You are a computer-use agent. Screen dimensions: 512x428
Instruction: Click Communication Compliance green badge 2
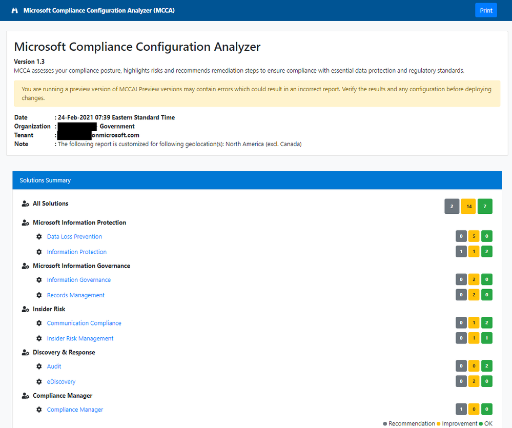[486, 322]
